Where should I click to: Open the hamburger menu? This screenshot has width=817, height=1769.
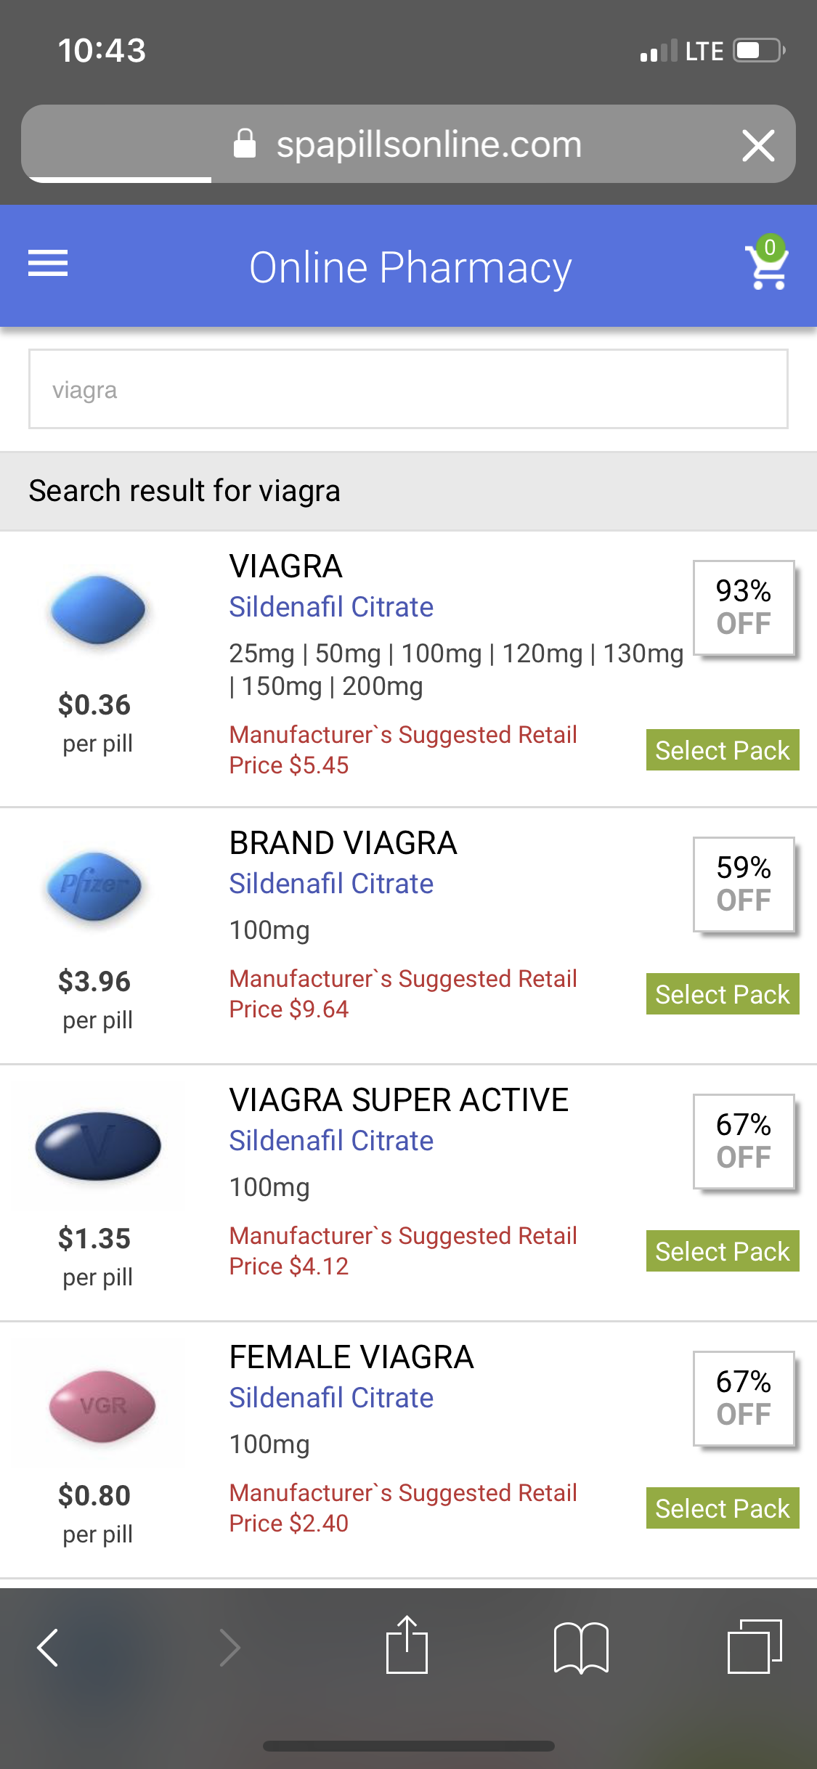click(x=48, y=264)
